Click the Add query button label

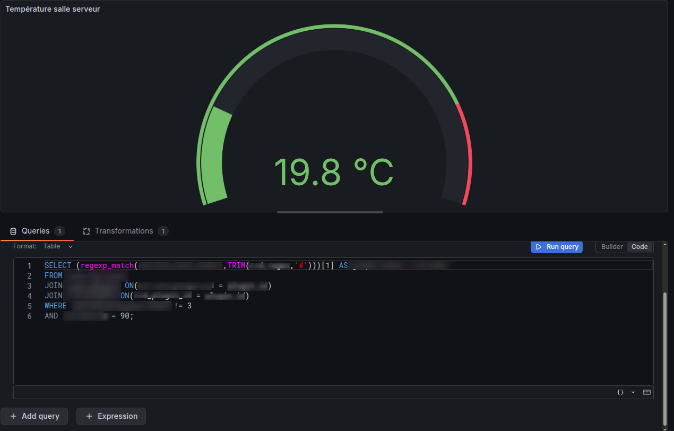(41, 416)
